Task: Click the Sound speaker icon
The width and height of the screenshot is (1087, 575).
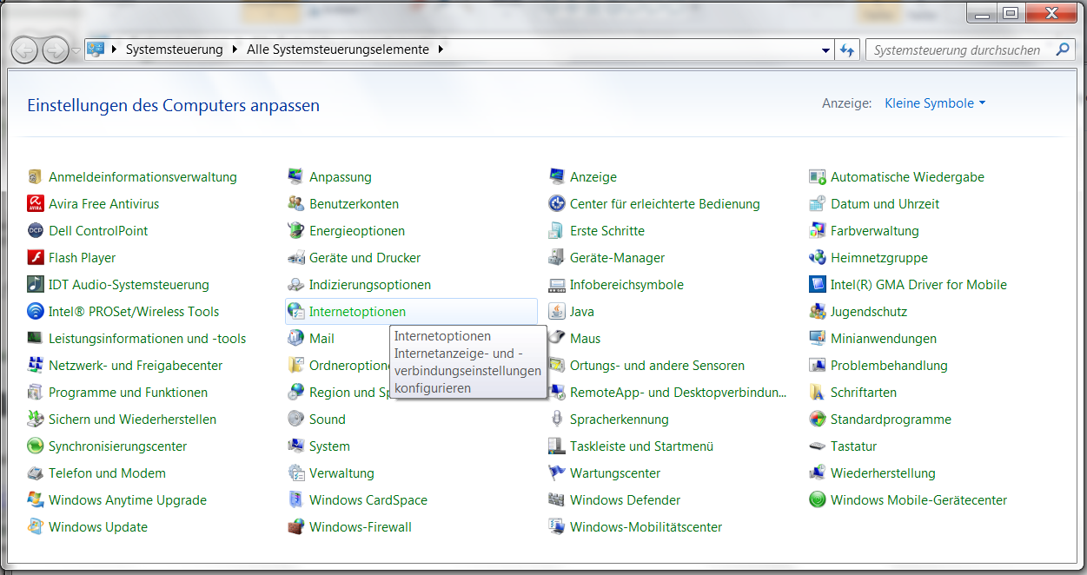Action: 295,420
